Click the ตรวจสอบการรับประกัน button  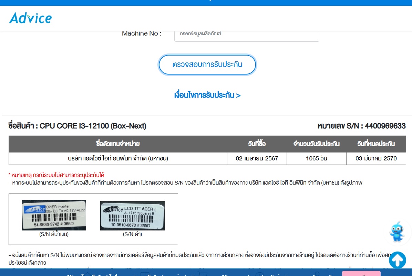[207, 65]
